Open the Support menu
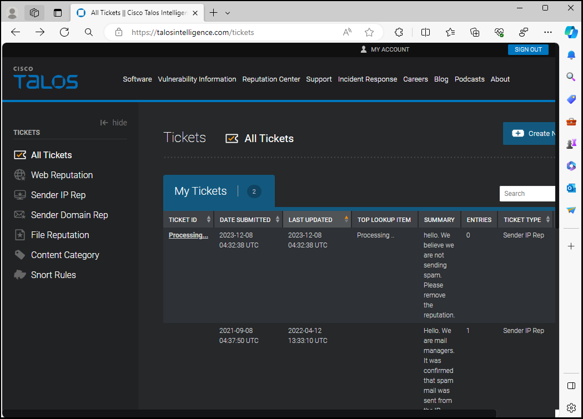 coord(319,79)
